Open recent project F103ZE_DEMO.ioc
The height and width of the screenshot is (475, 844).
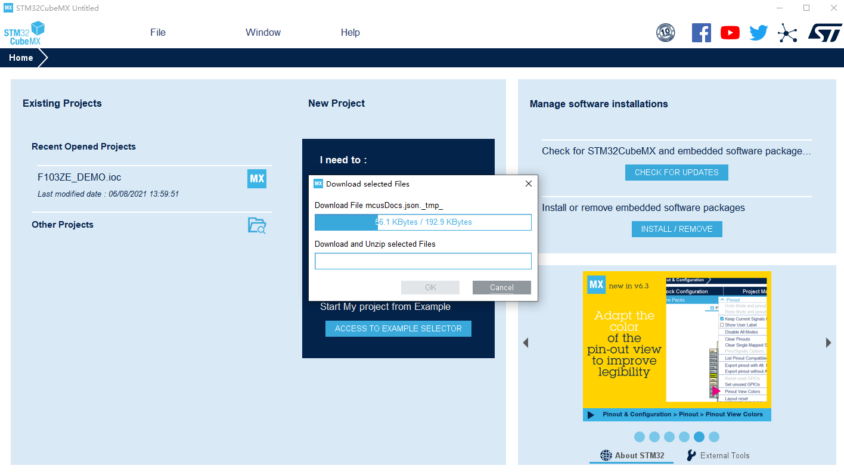[79, 178]
